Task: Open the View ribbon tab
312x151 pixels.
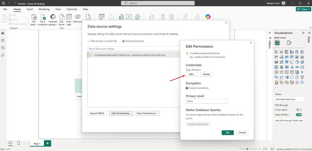Action: pyautogui.click(x=58, y=9)
